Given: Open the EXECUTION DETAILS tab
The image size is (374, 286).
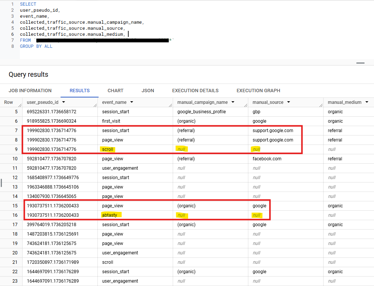Looking at the screenshot, I should [x=195, y=91].
